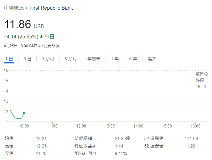This screenshot has width=212, height=160.
Task: Click the 前日の終値 16.00 label
Action: [202, 80]
